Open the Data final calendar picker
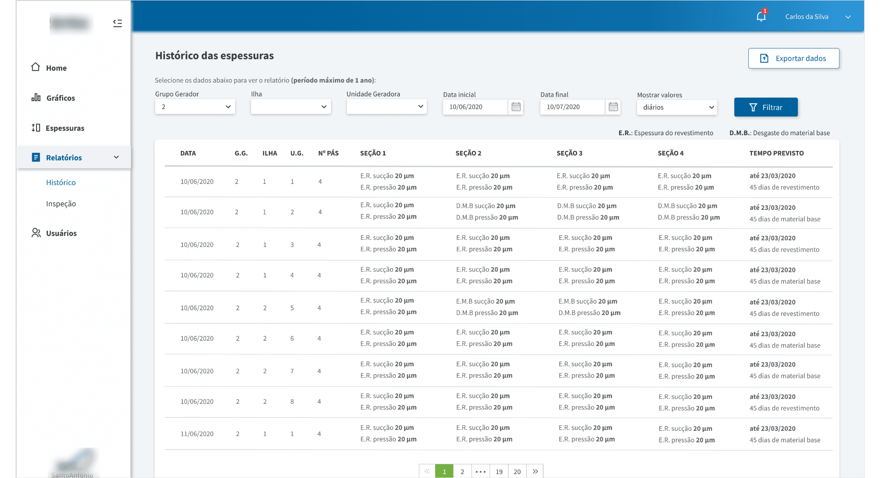 coord(613,107)
